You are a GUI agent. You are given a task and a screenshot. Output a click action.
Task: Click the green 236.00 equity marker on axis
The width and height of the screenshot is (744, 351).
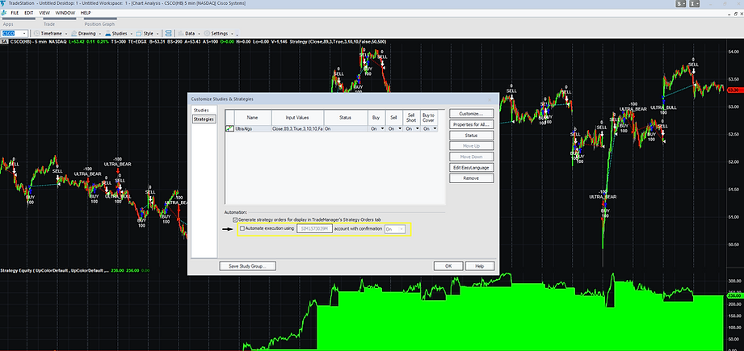pyautogui.click(x=733, y=296)
